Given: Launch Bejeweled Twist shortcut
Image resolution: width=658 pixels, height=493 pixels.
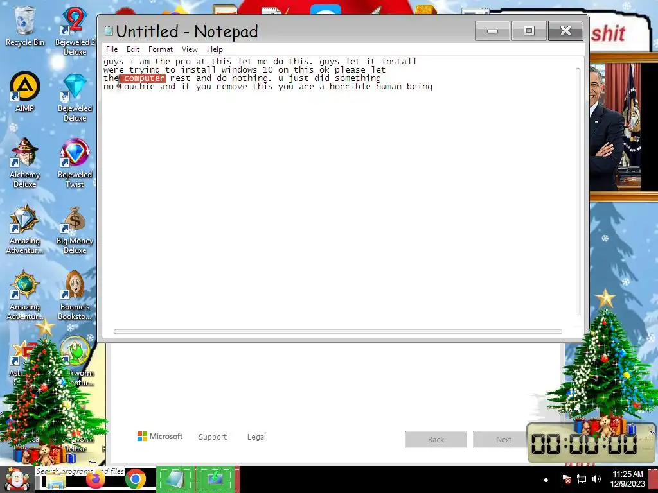Looking at the screenshot, I should point(75,162).
